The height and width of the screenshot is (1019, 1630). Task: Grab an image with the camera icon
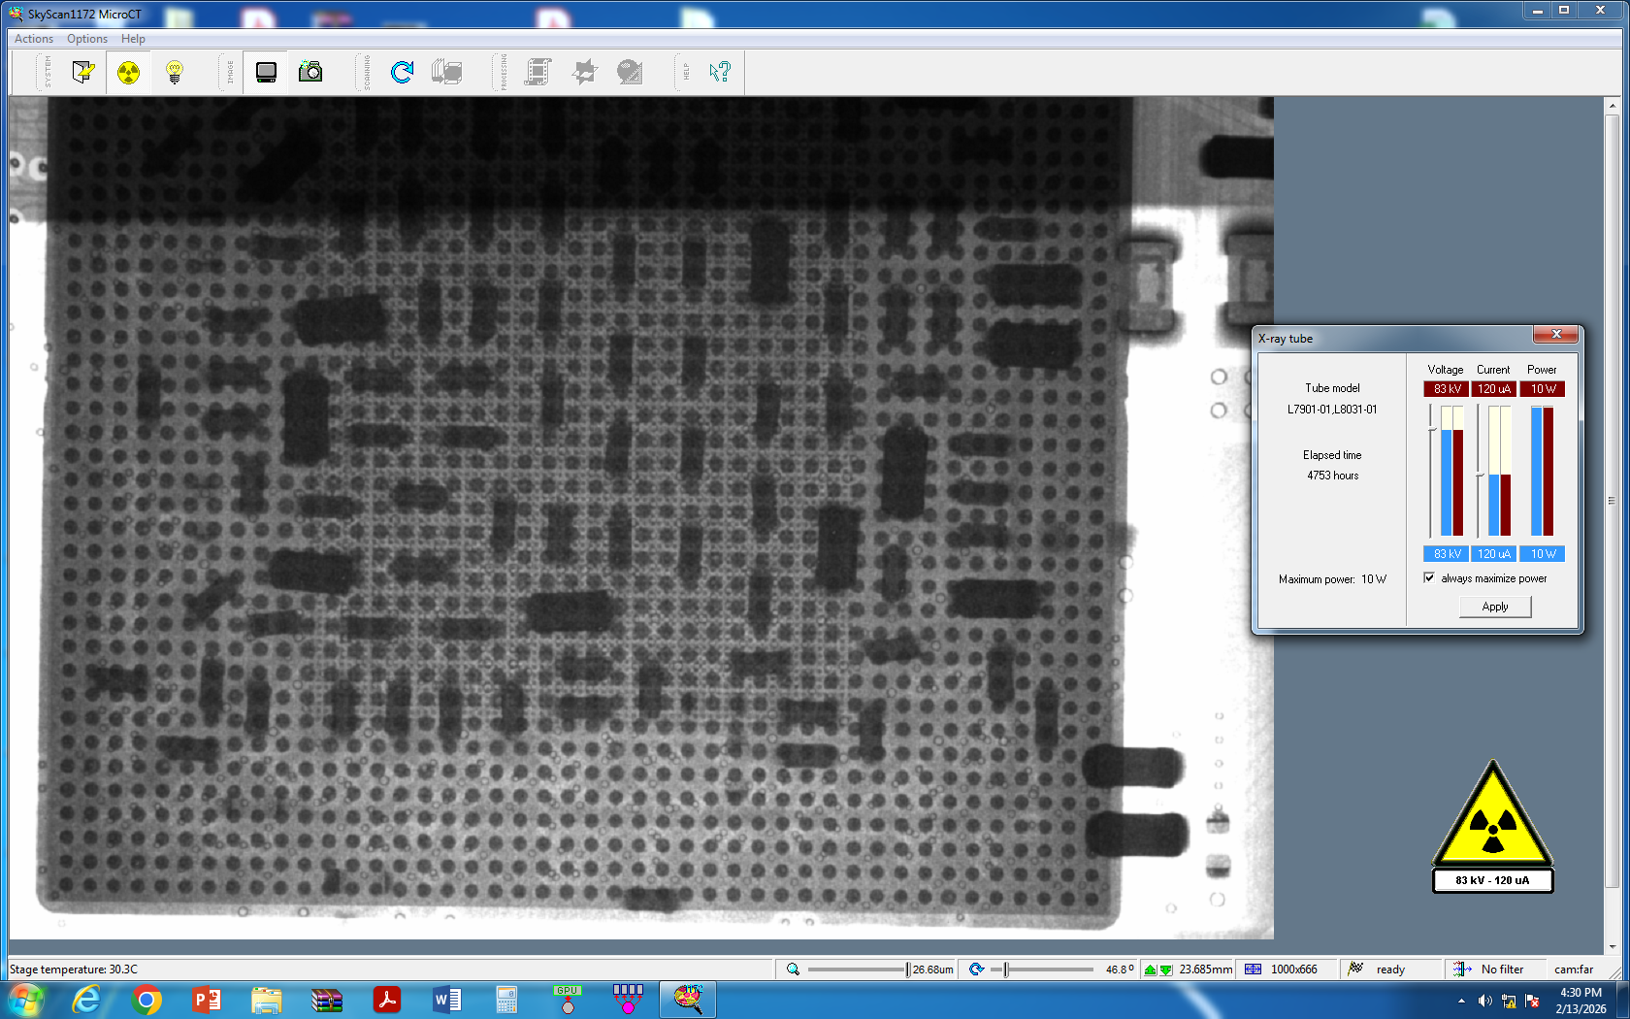pos(310,72)
